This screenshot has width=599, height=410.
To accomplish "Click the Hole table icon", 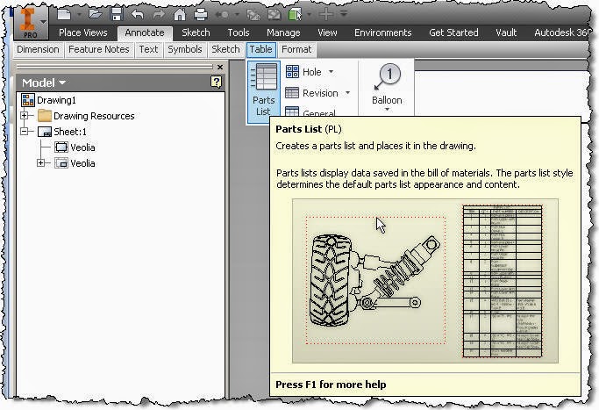I will 292,71.
